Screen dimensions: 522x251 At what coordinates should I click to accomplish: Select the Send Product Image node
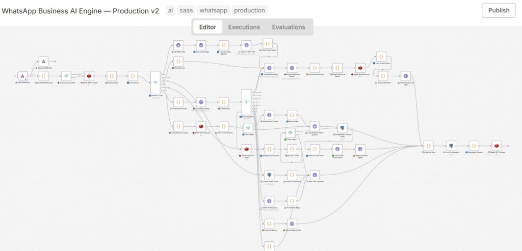[269, 115]
